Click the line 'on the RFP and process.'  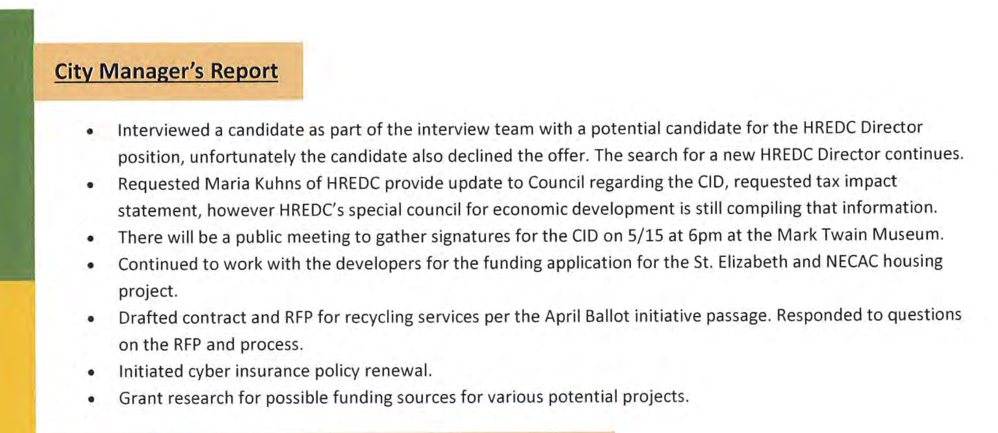[x=211, y=344]
